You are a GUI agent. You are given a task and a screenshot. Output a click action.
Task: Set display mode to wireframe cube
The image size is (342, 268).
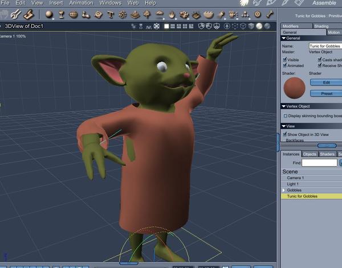[243, 26]
